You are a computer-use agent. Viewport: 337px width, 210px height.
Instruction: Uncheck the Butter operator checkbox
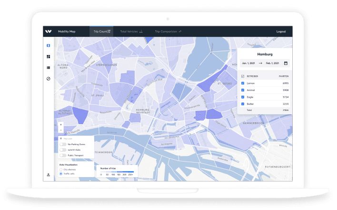click(x=243, y=104)
